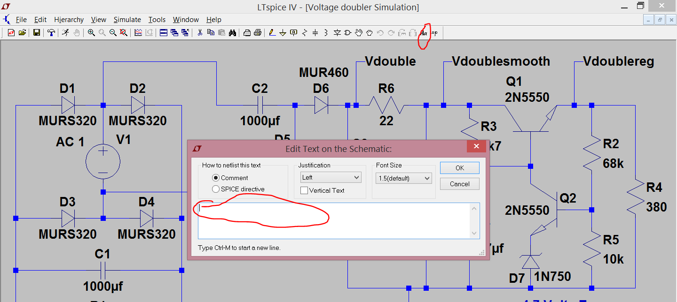The image size is (677, 302).
Task: Select the Resistor placement tool
Action: pos(305,32)
